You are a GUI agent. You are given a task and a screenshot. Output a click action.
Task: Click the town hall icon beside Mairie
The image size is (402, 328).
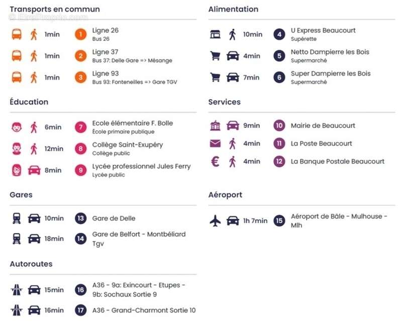pyautogui.click(x=215, y=125)
